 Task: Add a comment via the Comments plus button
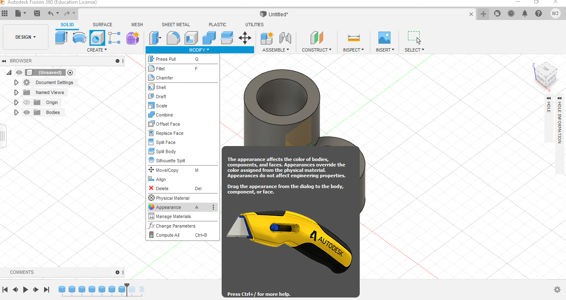[x=117, y=272]
